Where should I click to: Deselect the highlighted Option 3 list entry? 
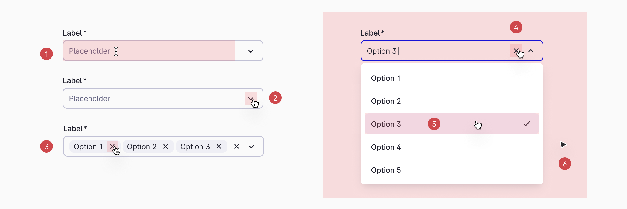(386, 124)
